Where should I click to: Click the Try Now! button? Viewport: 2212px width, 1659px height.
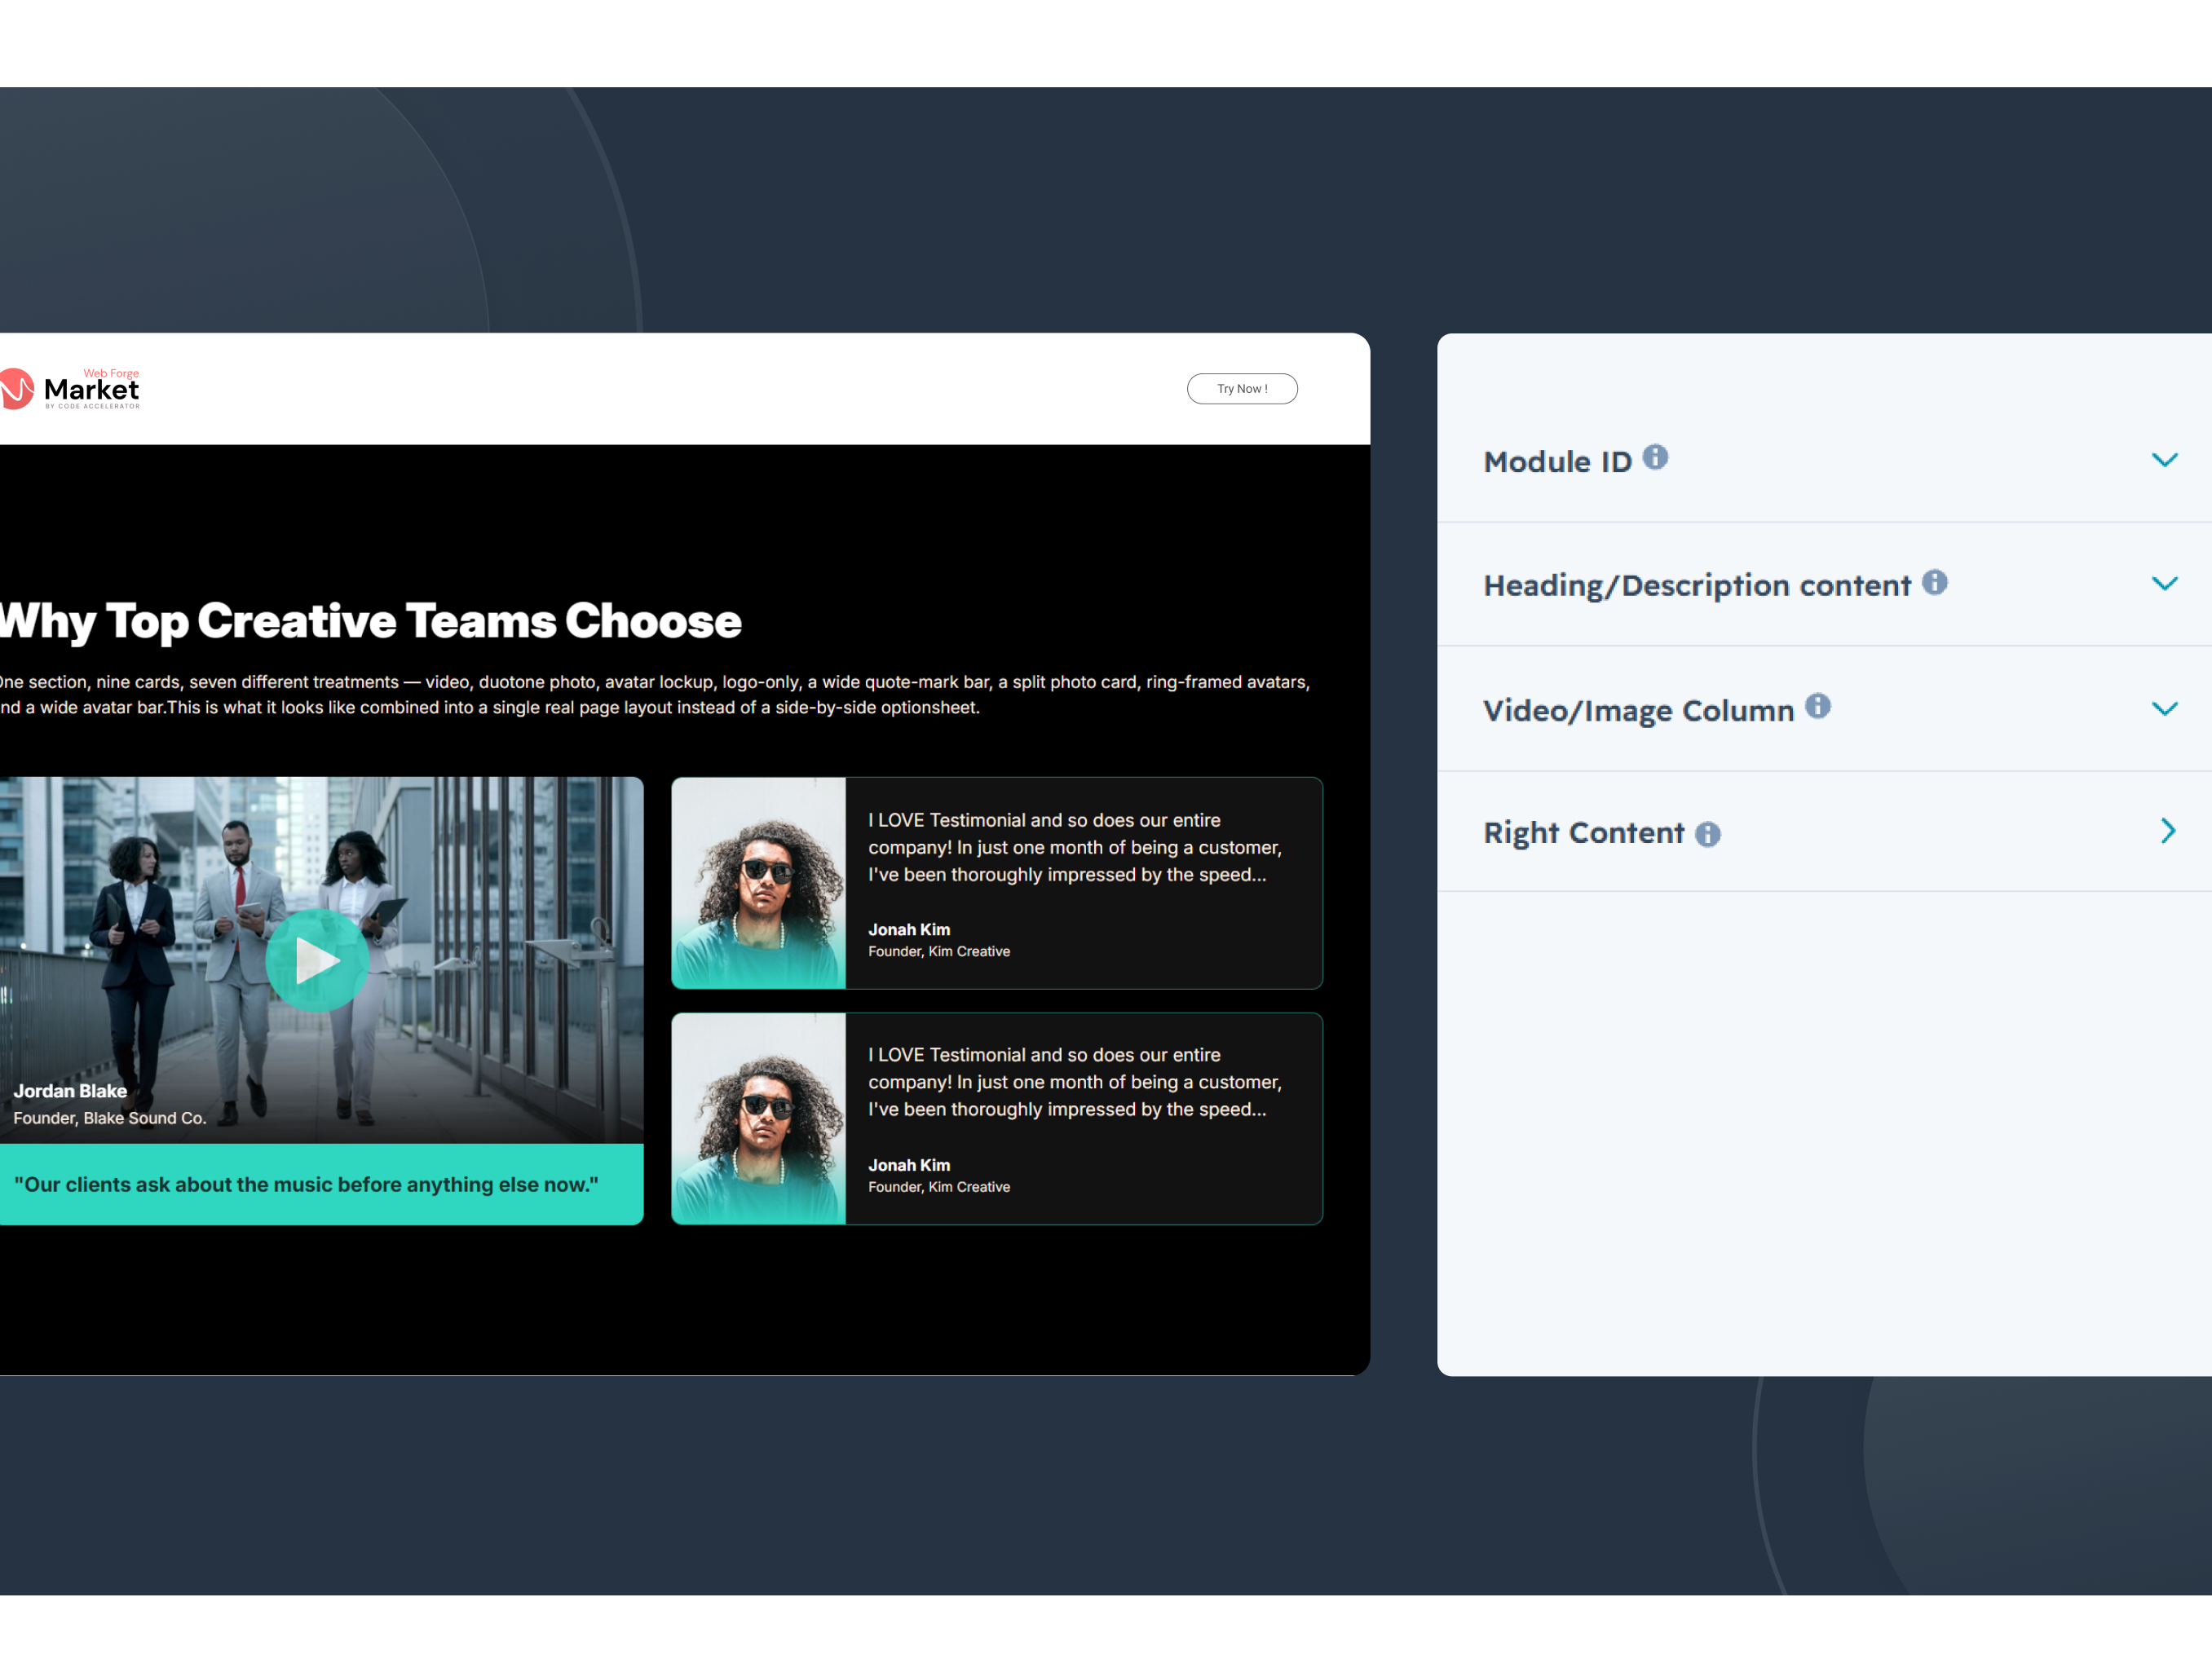(x=1242, y=389)
